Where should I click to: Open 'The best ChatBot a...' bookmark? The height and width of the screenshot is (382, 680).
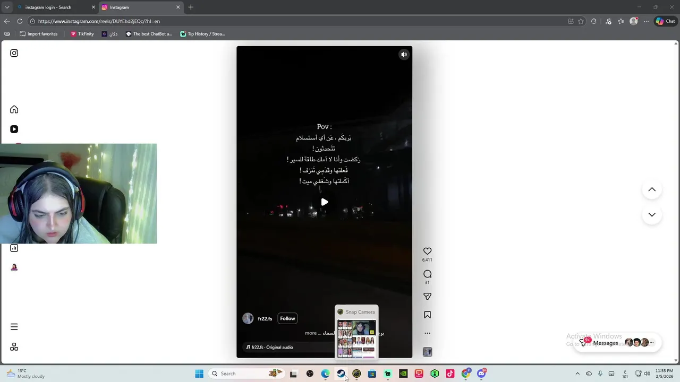tap(149, 34)
